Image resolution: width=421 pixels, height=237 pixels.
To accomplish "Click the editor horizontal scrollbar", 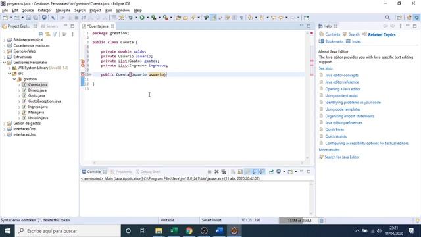I will tap(198, 163).
